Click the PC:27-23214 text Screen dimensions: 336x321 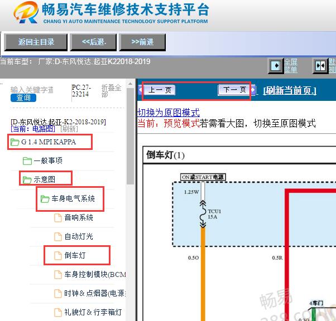(x=81, y=90)
